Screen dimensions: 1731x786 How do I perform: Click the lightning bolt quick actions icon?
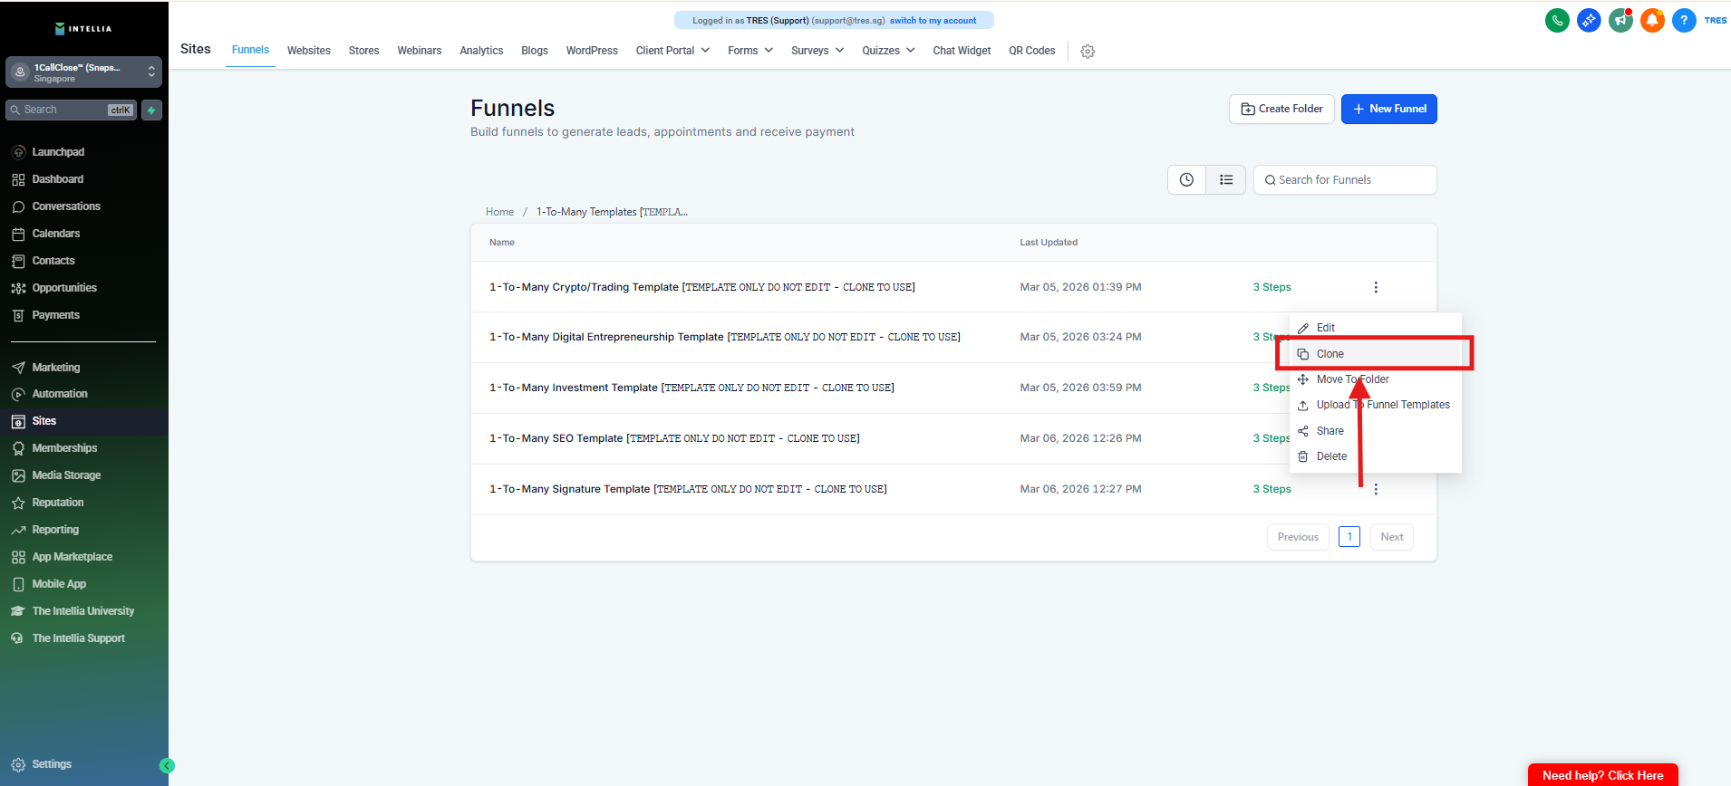pyautogui.click(x=151, y=110)
